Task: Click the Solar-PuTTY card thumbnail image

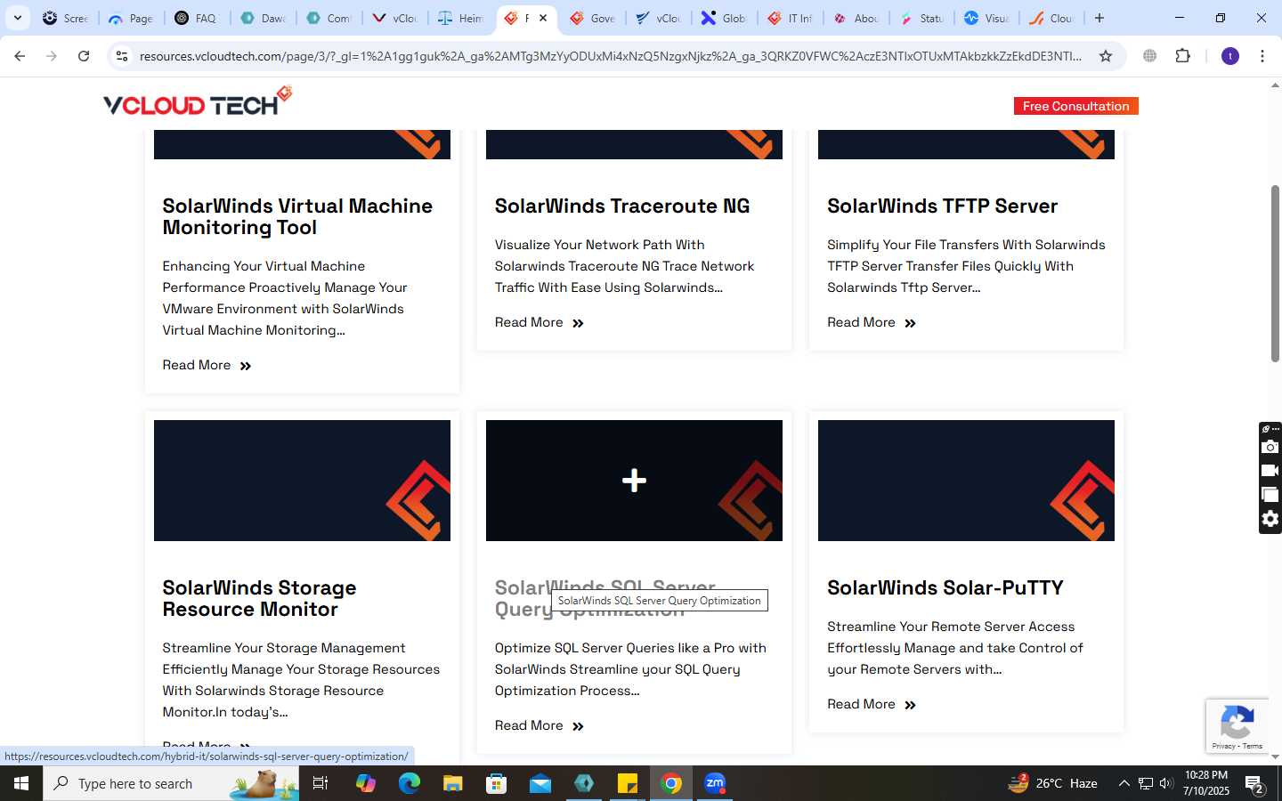Action: pyautogui.click(x=966, y=481)
